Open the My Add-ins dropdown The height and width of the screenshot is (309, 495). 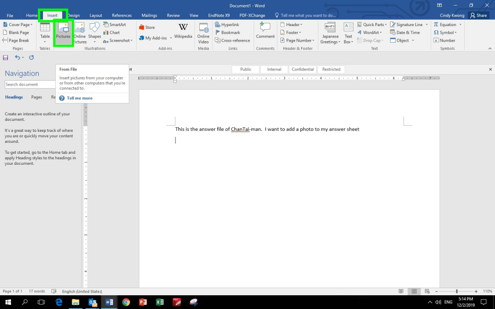(171, 38)
